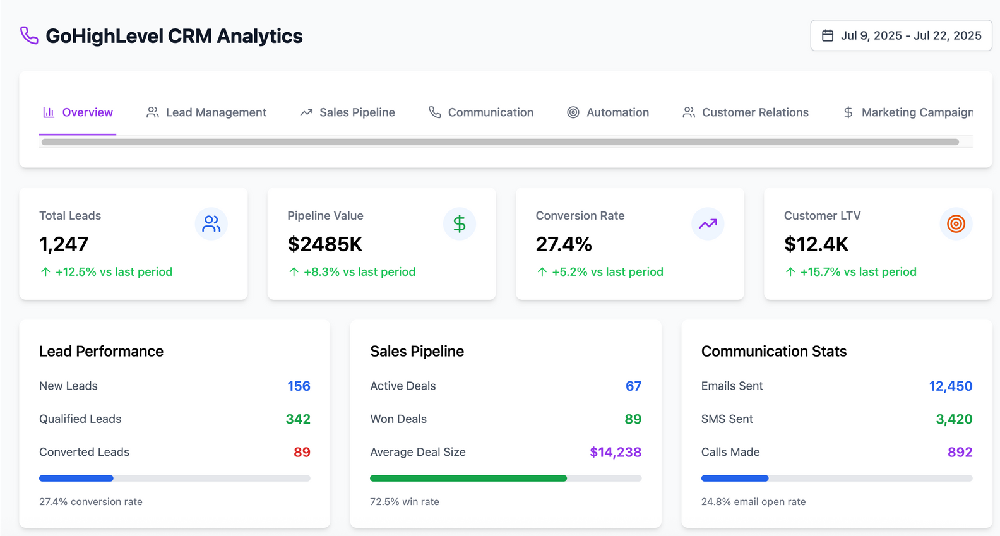
Task: Click the Pipeline Value dollar icon
Action: 460,224
